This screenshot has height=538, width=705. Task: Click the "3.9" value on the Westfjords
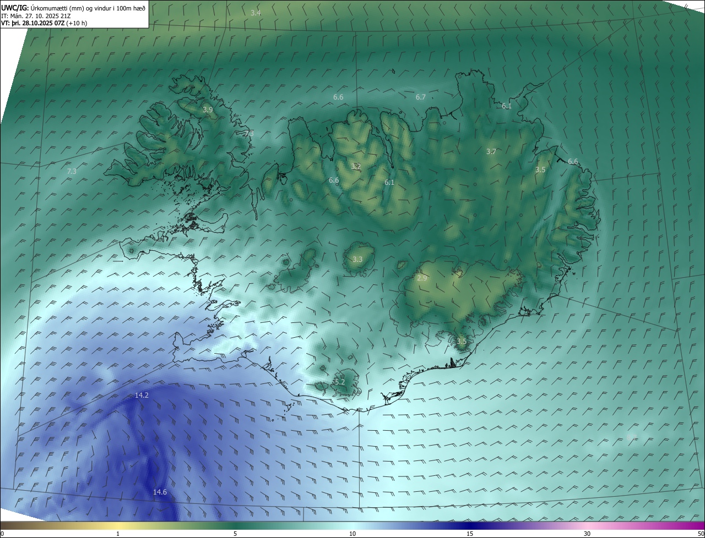208,110
